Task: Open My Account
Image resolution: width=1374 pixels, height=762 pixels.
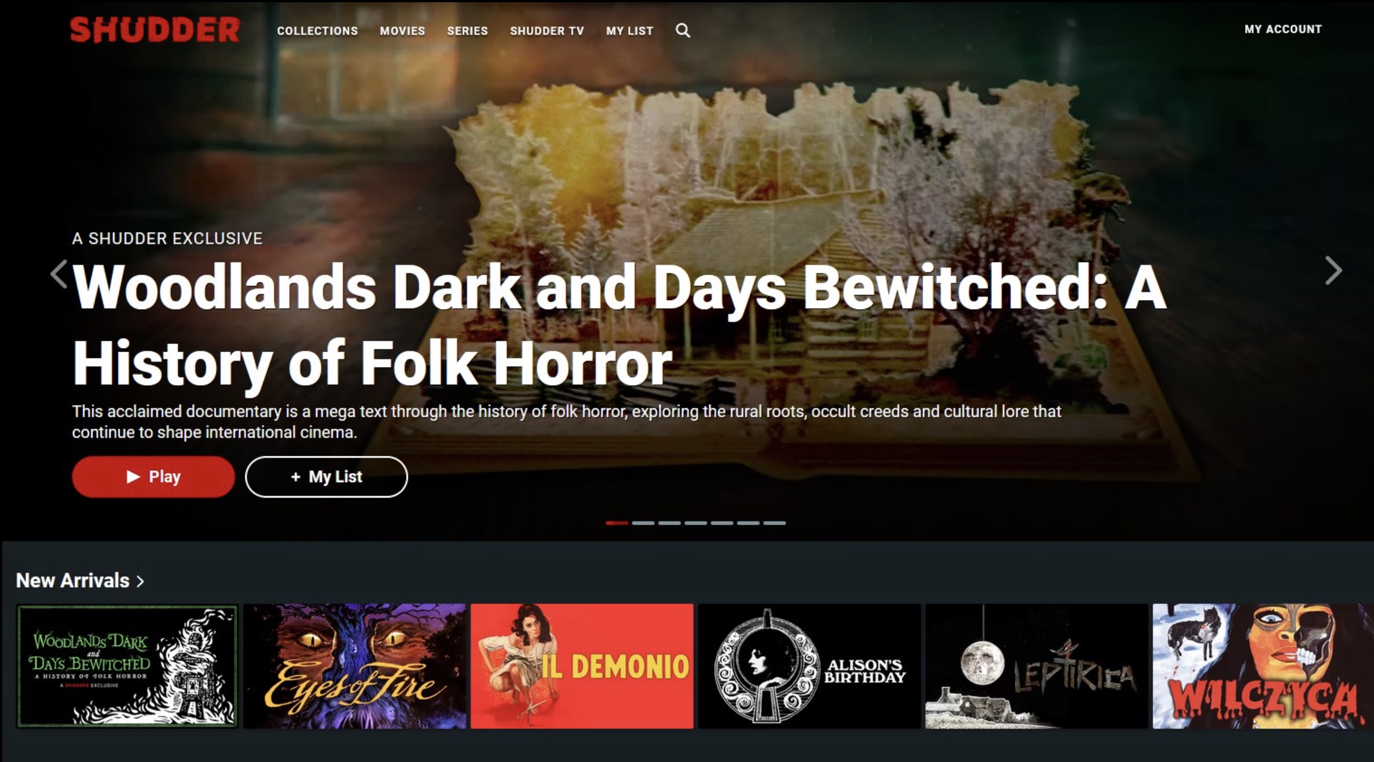Action: click(x=1283, y=29)
